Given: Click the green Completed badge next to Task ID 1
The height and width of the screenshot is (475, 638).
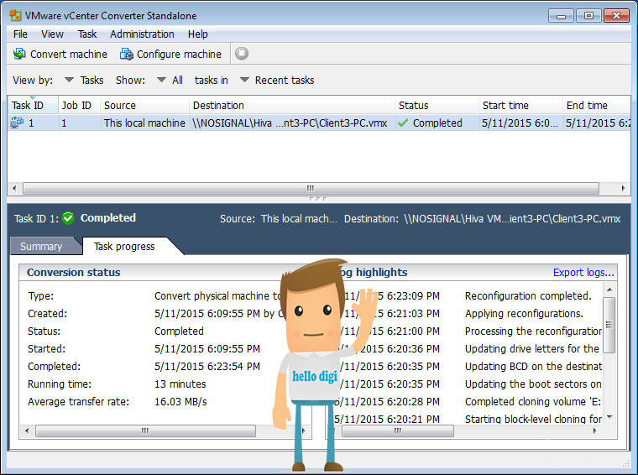Looking at the screenshot, I should (68, 218).
